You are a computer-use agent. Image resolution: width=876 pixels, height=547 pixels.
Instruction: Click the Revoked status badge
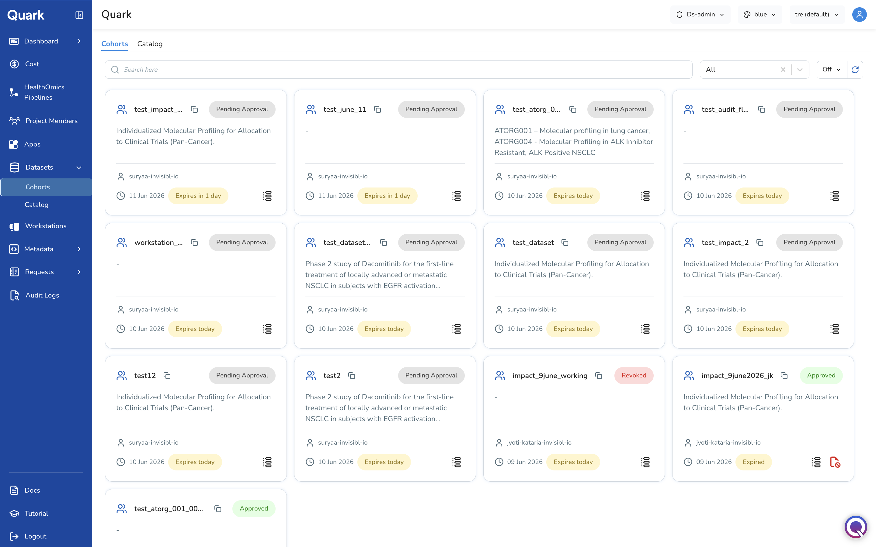coord(634,376)
